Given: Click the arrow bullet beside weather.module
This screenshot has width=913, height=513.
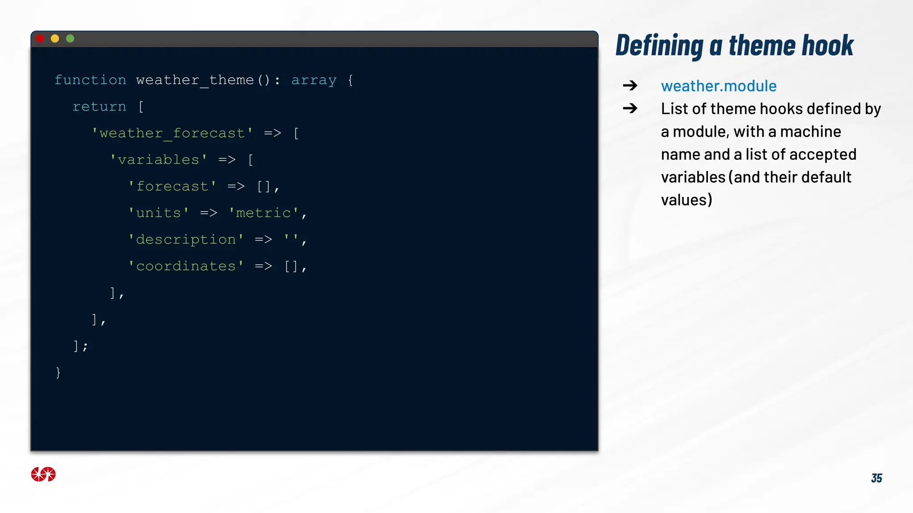Looking at the screenshot, I should [630, 85].
